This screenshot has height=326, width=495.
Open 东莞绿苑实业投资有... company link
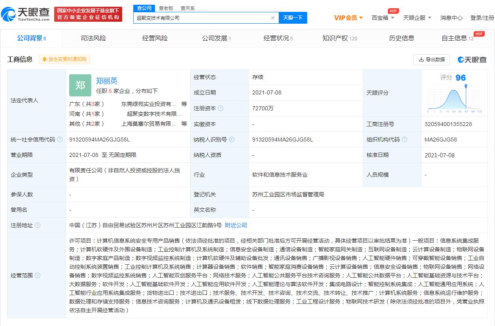click(149, 104)
